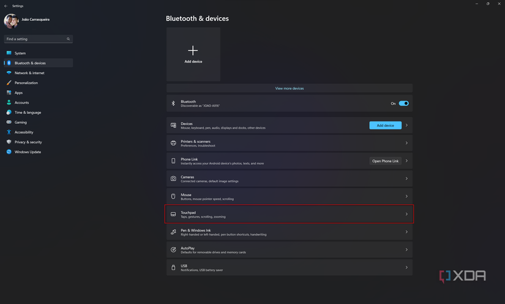Click the Phone Link phone icon

click(x=173, y=161)
